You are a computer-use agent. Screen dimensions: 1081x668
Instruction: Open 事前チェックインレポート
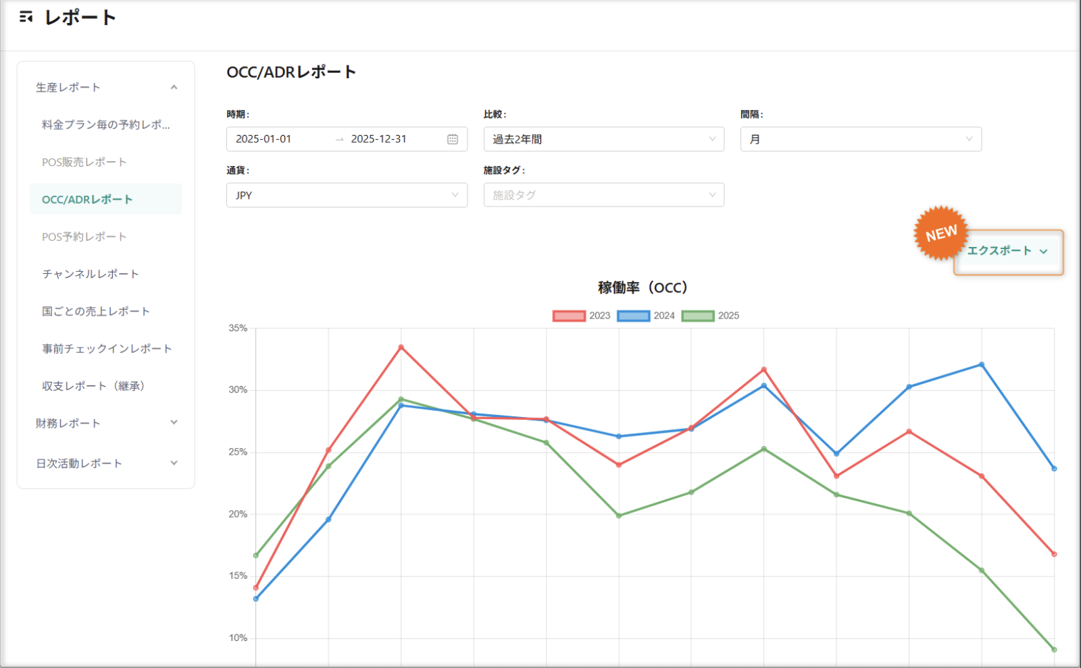pos(107,348)
